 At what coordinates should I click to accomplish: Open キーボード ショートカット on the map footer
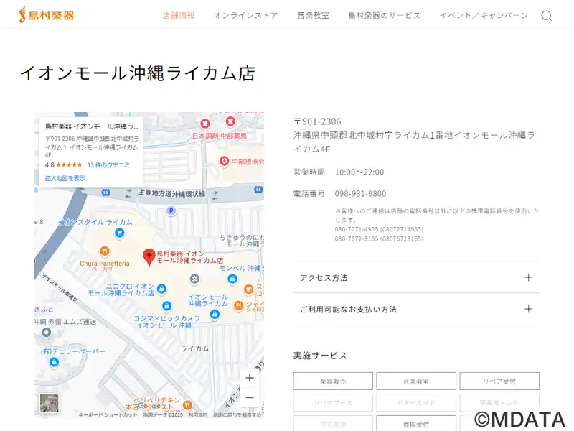(x=108, y=415)
